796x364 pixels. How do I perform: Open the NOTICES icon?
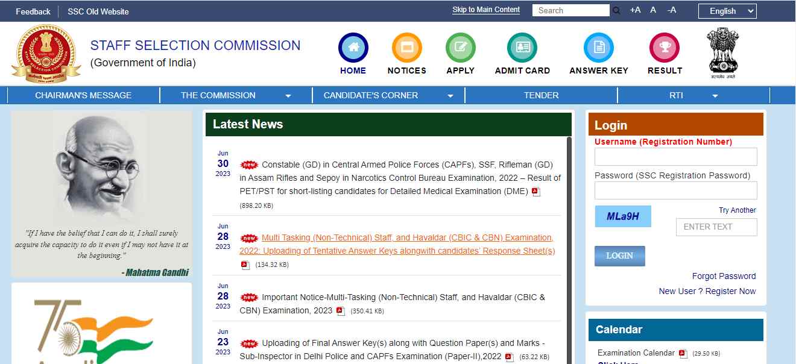click(407, 48)
